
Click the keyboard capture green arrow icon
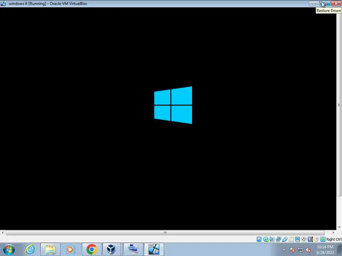[x=323, y=239]
